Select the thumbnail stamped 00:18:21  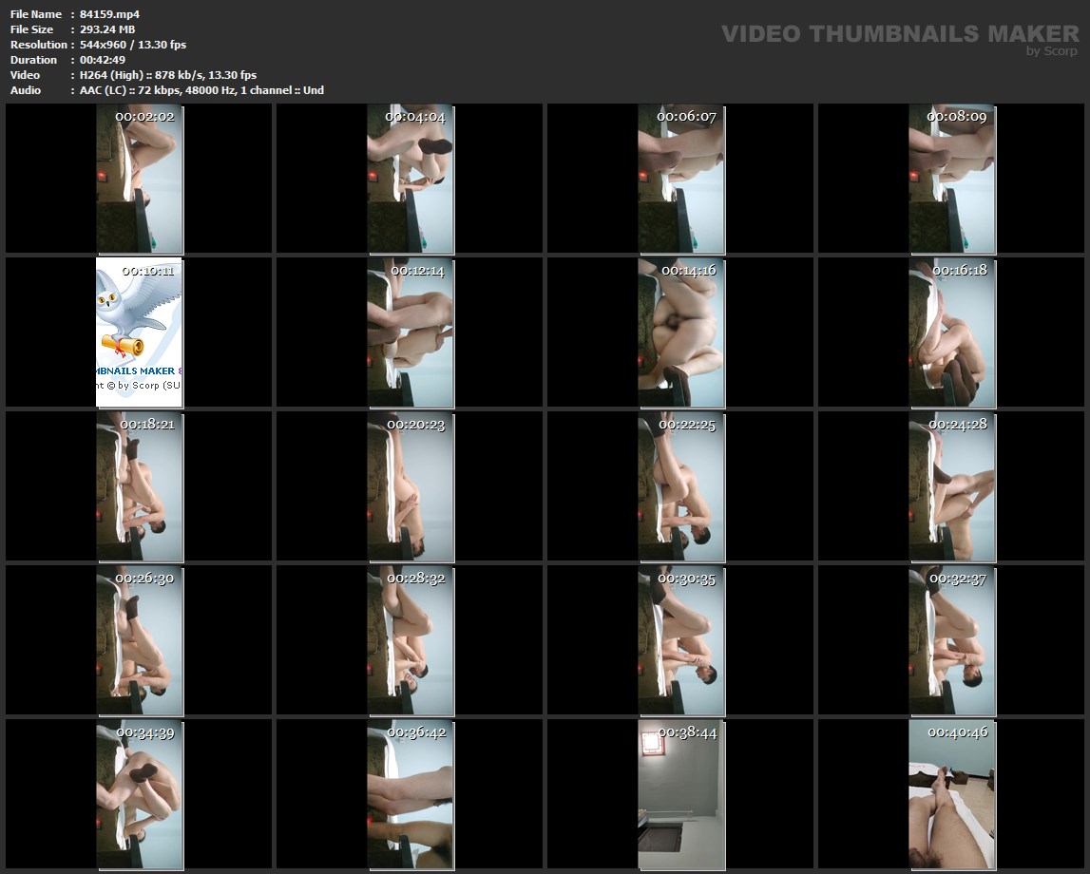(140, 487)
